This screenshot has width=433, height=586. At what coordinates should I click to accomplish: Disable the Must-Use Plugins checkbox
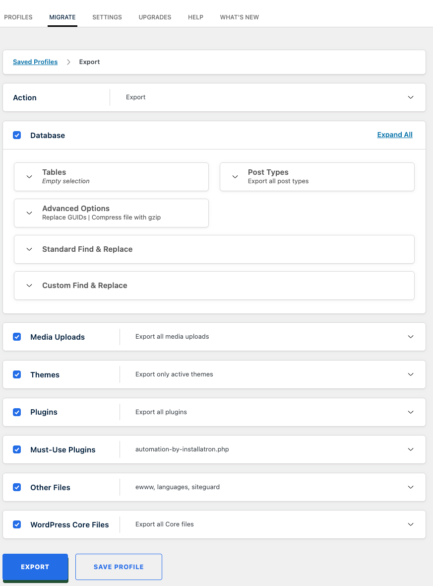click(17, 449)
